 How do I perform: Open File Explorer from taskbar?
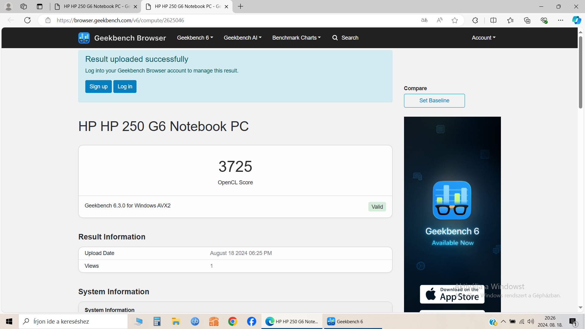[x=176, y=321]
